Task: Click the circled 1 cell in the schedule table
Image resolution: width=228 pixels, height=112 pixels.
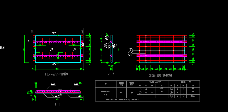Action: click(140, 89)
